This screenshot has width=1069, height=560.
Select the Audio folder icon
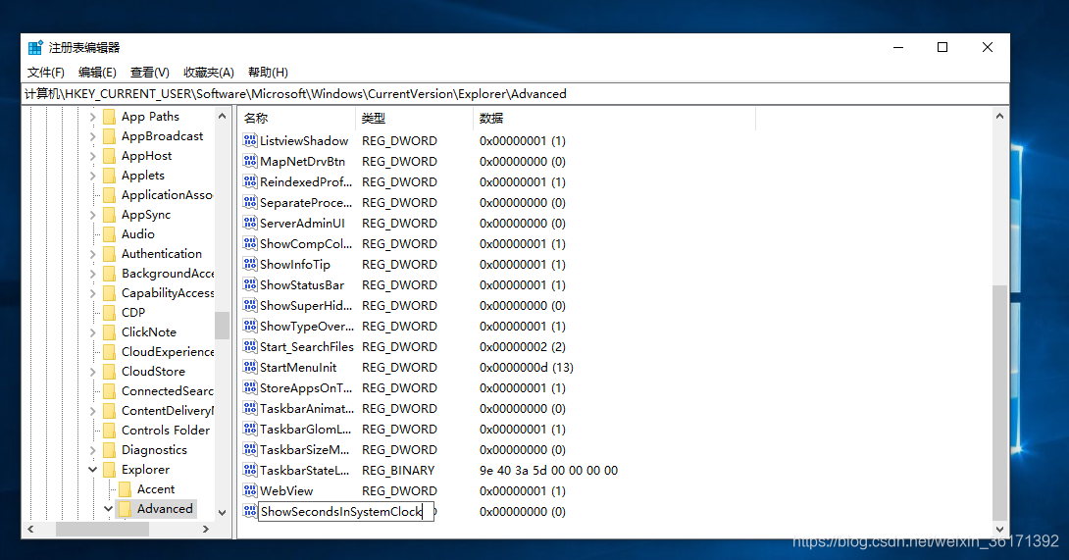109,234
